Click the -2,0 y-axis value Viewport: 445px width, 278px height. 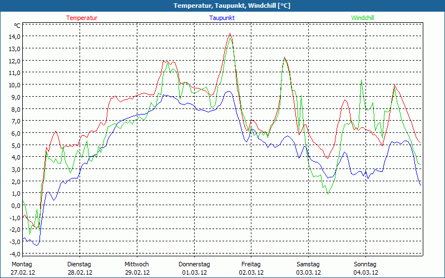[x=15, y=230]
